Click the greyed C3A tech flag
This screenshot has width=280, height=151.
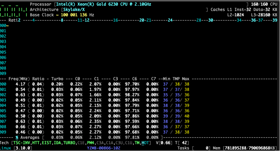pyautogui.click(x=100, y=143)
